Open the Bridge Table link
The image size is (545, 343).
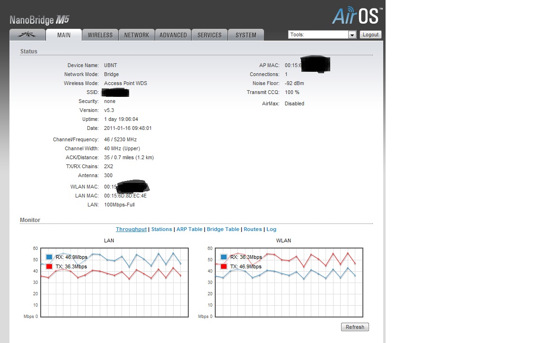[x=223, y=229]
